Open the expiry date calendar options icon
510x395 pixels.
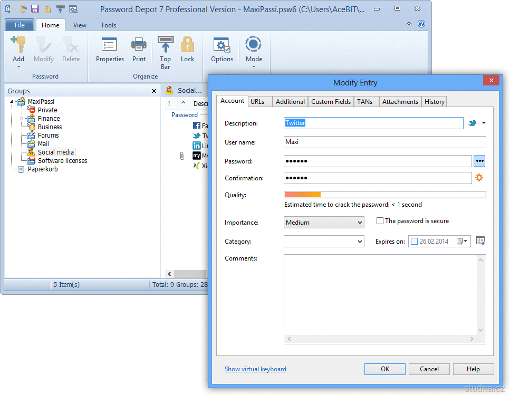480,241
